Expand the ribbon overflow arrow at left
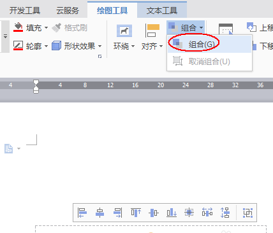This screenshot has height=233, width=273. click(x=6, y=36)
